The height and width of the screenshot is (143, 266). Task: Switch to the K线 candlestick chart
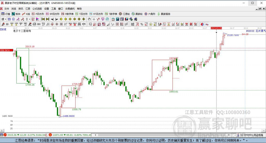(26, 14)
